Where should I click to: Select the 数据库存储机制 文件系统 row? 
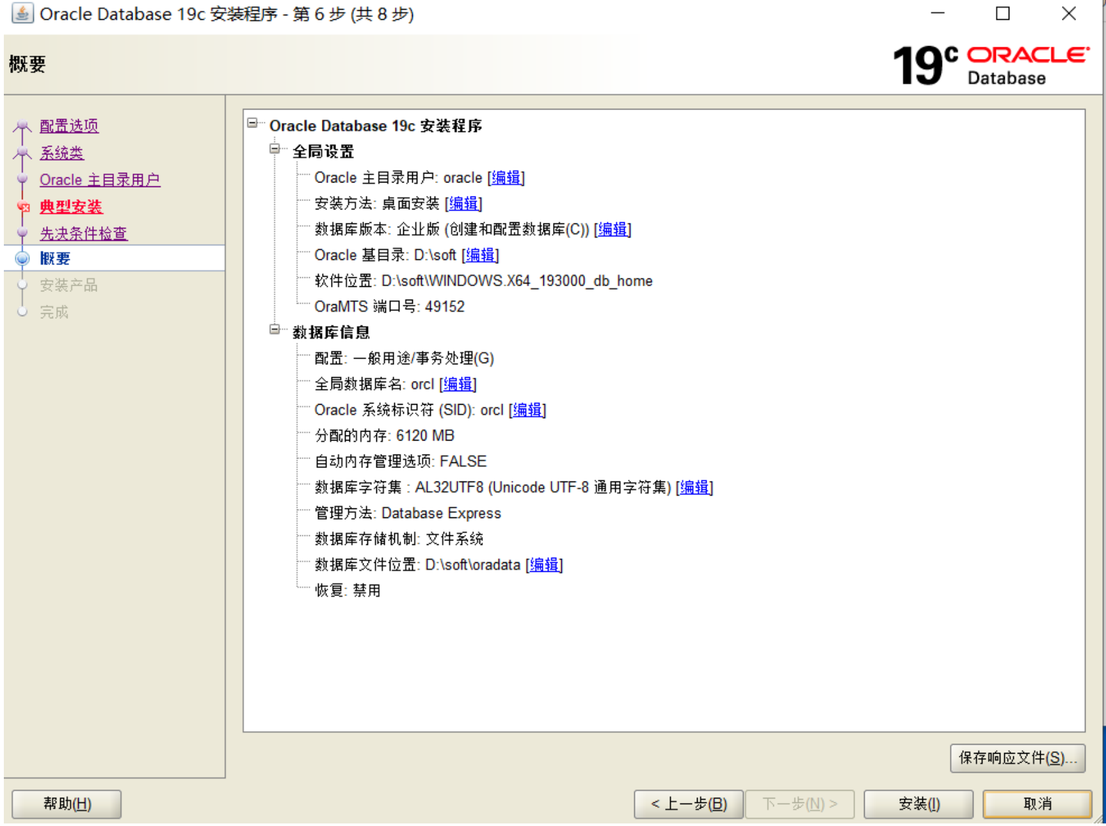tap(399, 539)
